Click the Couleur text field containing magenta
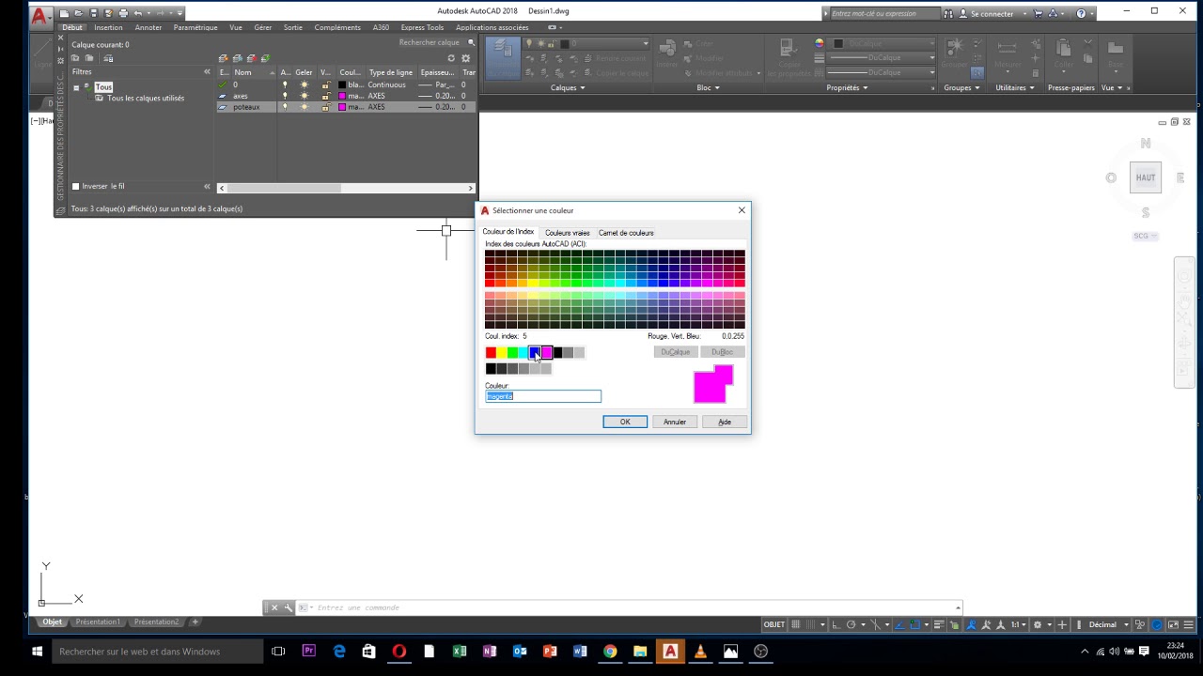Viewport: 1203px width, 676px height. coord(543,396)
